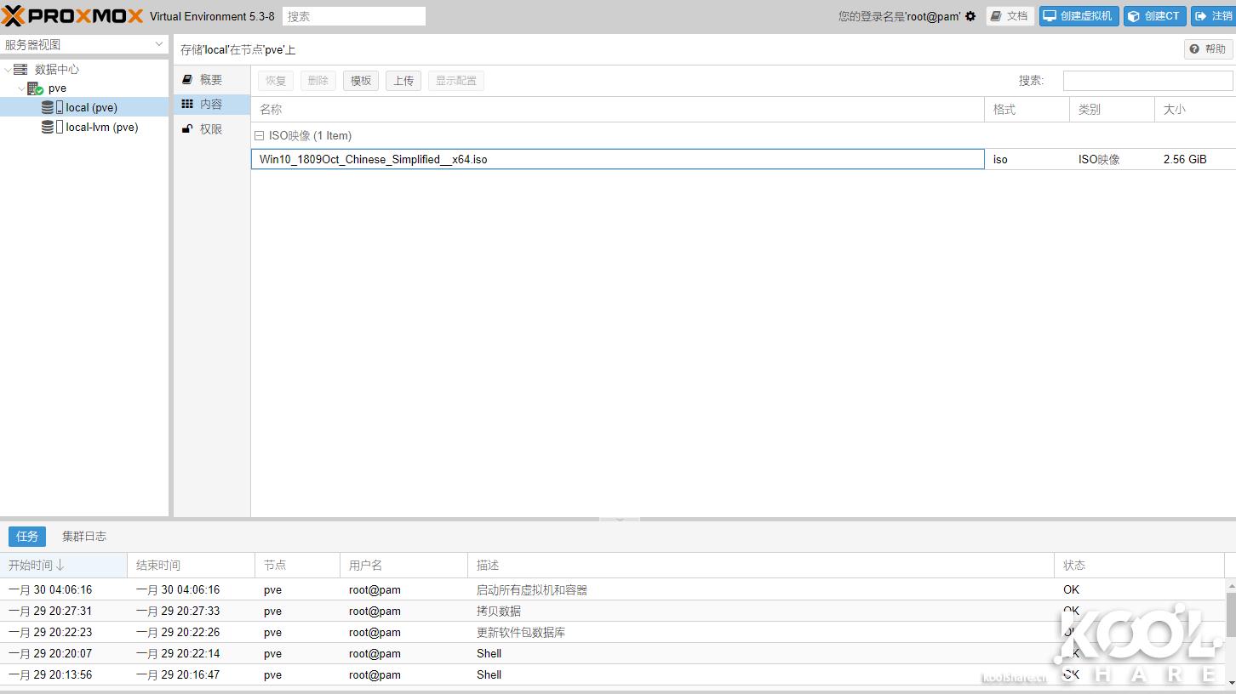Click the pve node server icon
Viewport: 1236px width, 694px height.
coord(35,88)
